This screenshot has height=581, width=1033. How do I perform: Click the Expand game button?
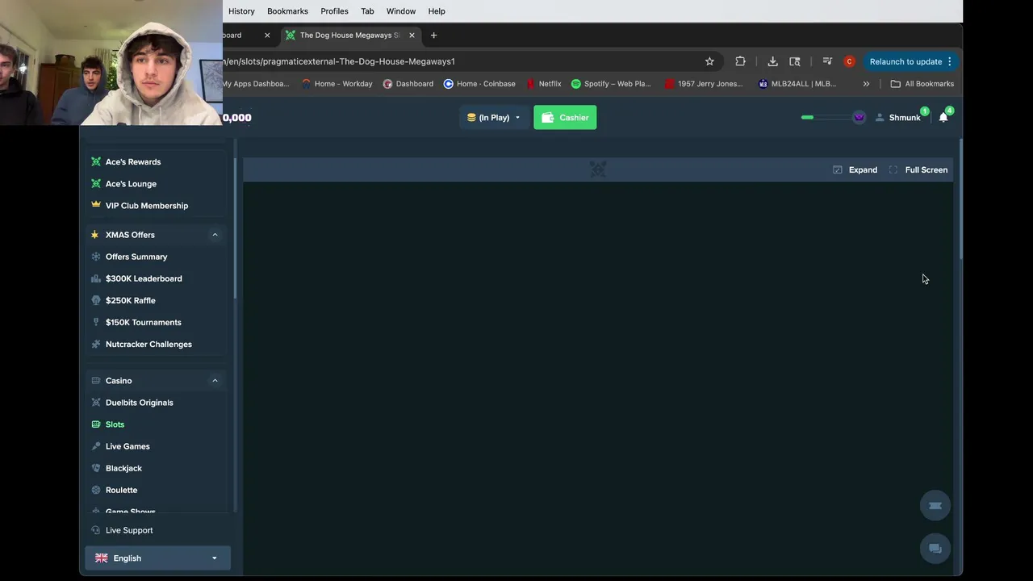tap(855, 169)
